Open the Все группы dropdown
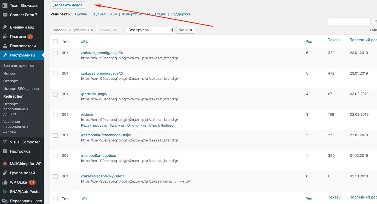Viewport: 377px width, 204px height. 150,30
